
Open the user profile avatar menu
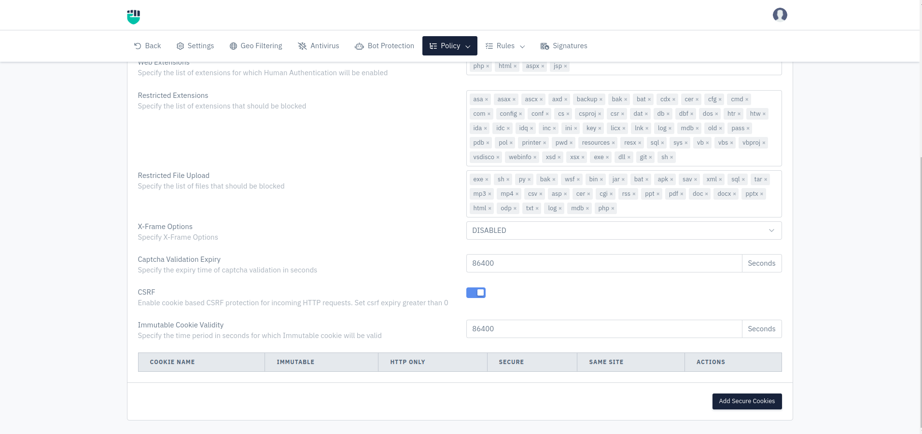[x=780, y=15]
